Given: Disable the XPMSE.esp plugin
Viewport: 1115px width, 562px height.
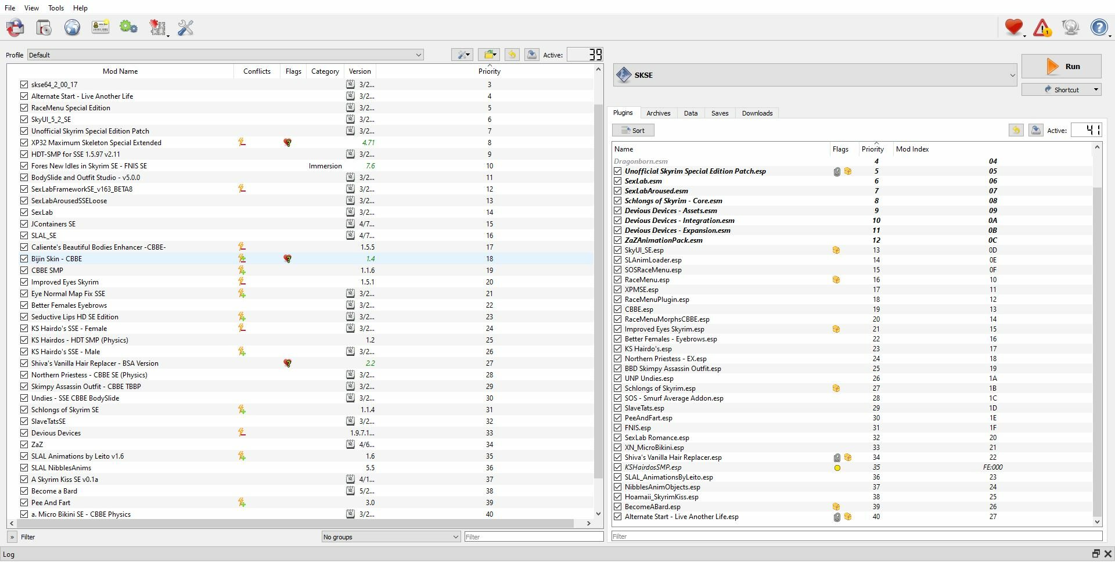Looking at the screenshot, I should tap(618, 290).
